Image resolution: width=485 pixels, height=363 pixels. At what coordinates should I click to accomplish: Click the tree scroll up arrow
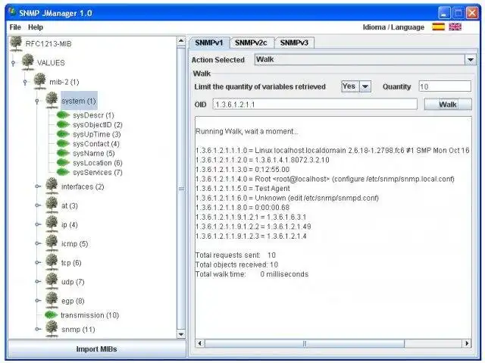[181, 41]
